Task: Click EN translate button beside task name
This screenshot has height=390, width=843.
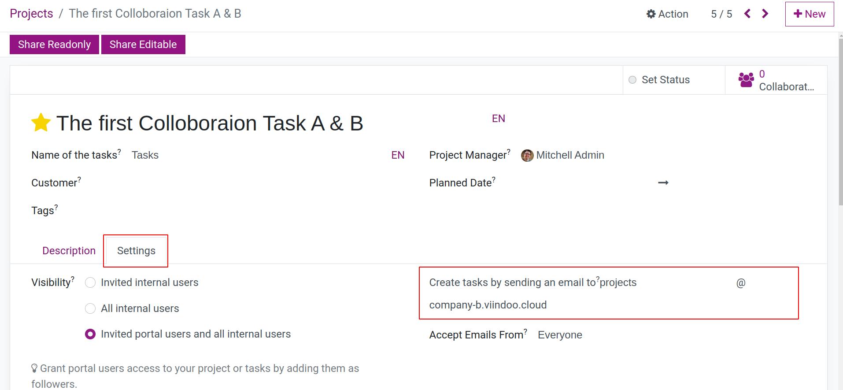Action: [x=398, y=155]
